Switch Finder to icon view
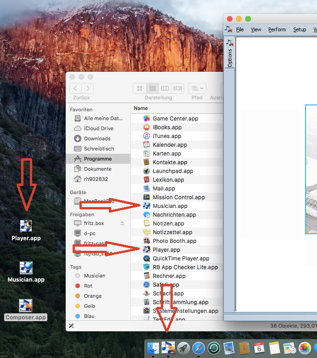 [x=140, y=88]
